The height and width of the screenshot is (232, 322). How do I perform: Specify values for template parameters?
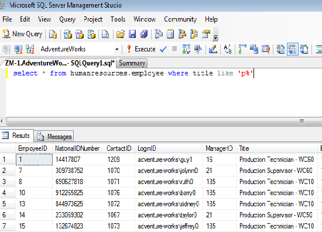[228, 49]
